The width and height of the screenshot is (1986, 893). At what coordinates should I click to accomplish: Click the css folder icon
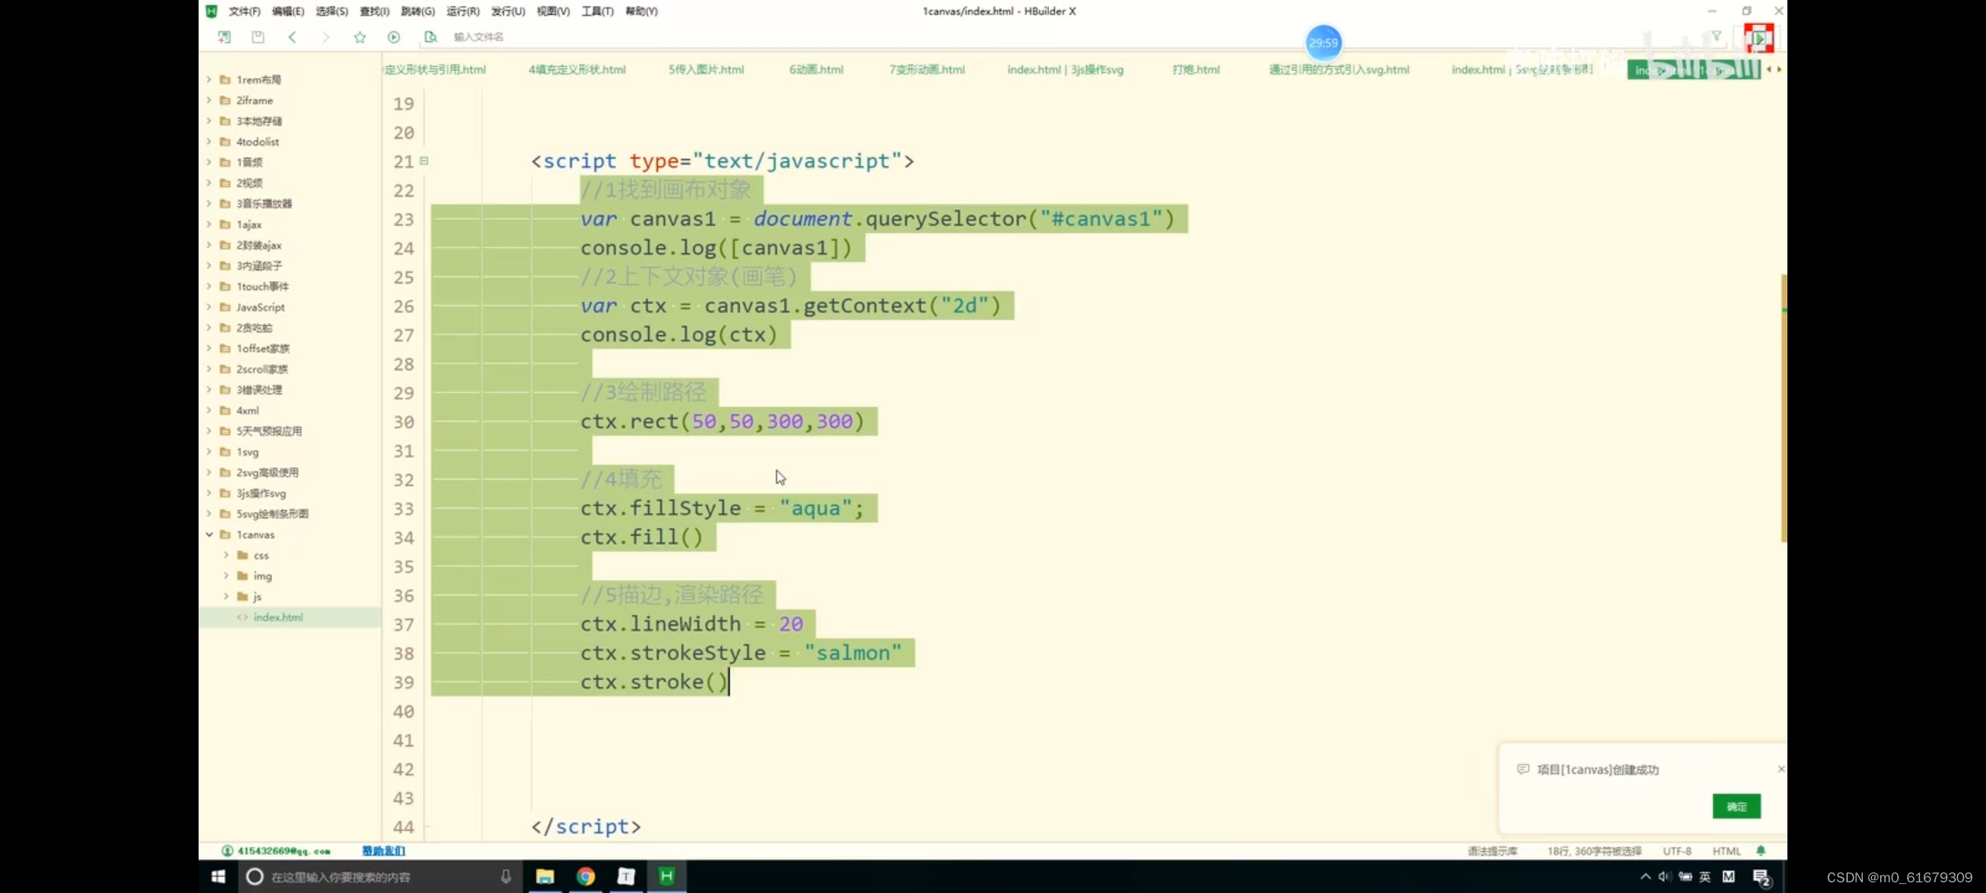[x=242, y=556]
